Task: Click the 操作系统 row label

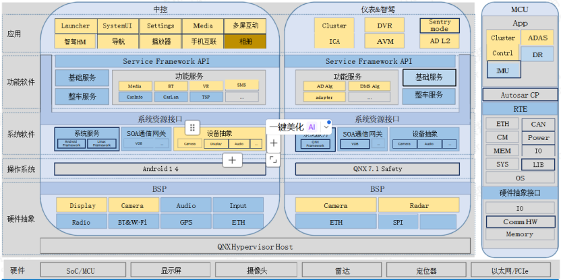Action: 21,170
